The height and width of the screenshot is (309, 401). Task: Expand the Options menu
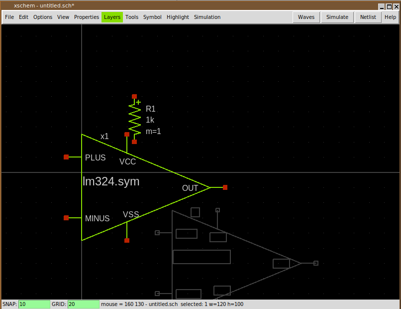coord(43,17)
